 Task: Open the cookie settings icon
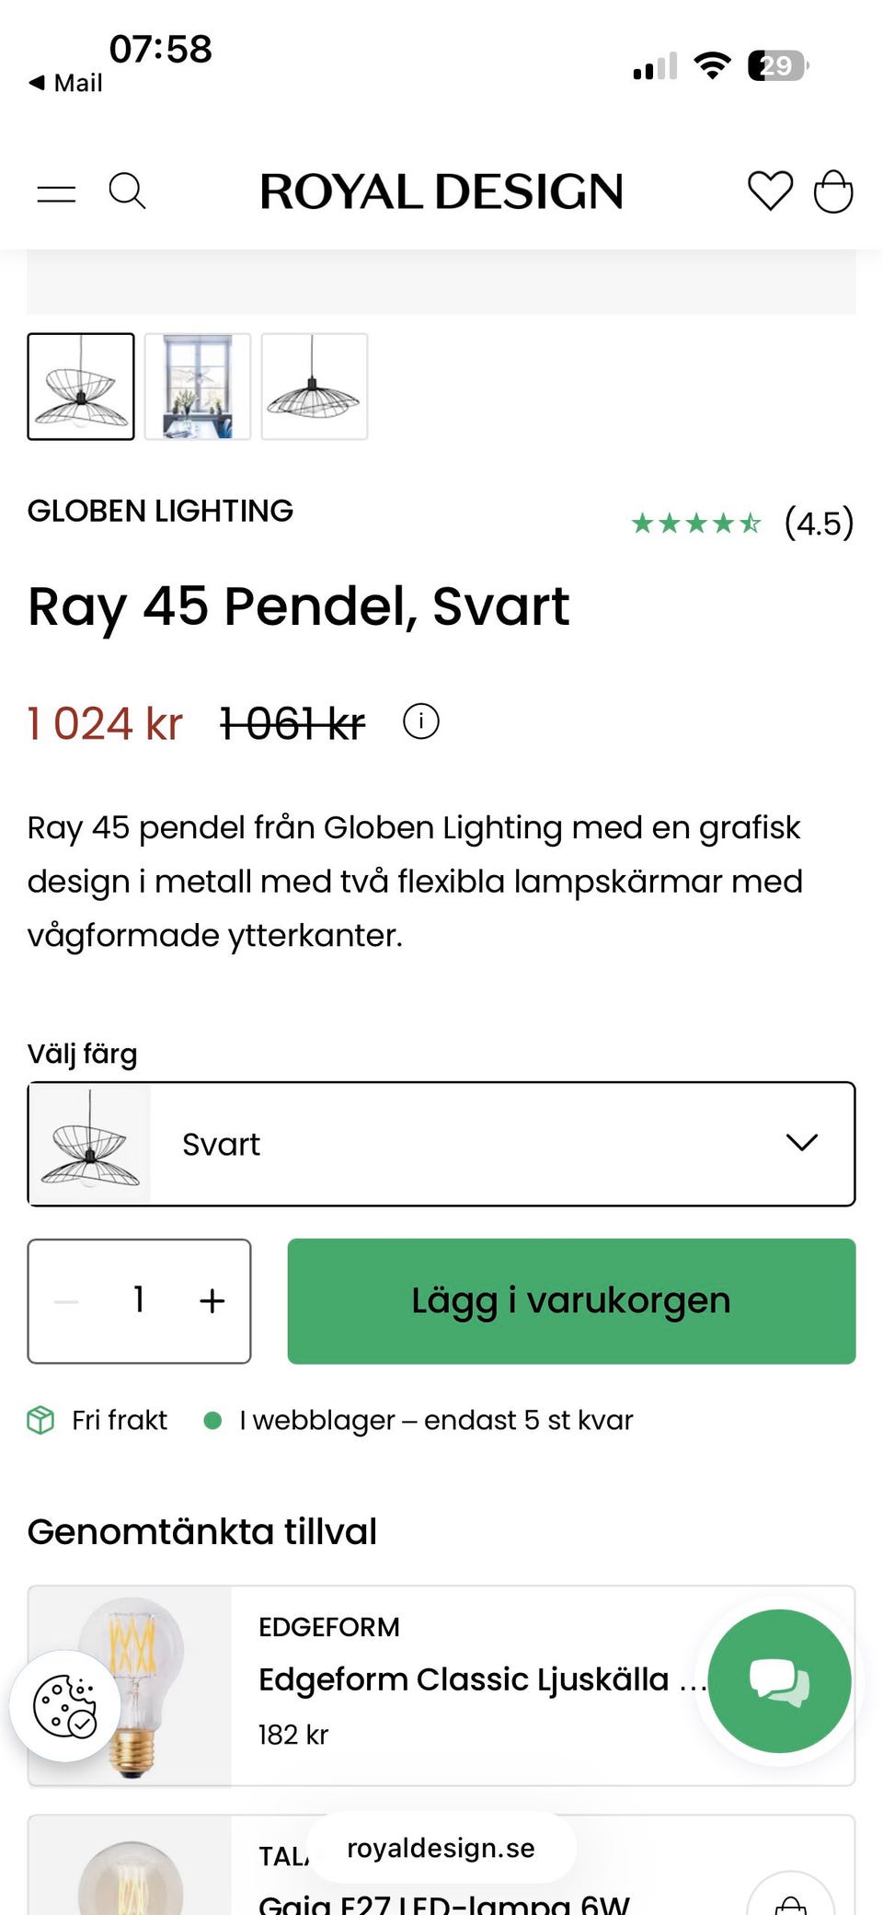tap(64, 1706)
